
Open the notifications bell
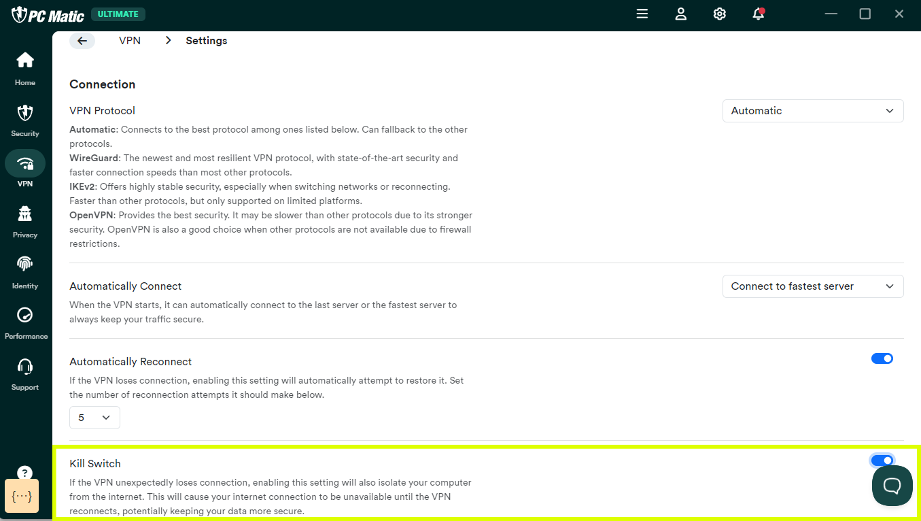(x=759, y=14)
